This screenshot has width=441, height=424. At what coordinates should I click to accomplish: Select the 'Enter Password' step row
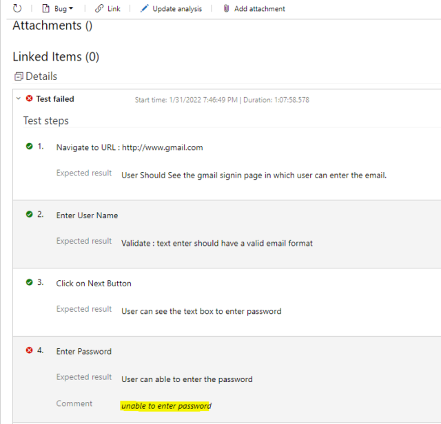pos(83,351)
